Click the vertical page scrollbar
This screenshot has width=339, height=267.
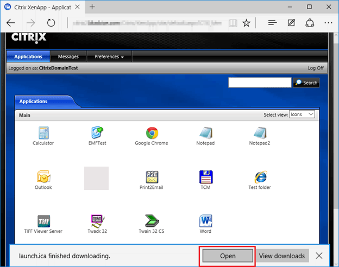click(336, 125)
